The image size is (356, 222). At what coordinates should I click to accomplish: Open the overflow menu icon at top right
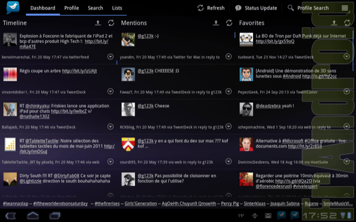(345, 8)
